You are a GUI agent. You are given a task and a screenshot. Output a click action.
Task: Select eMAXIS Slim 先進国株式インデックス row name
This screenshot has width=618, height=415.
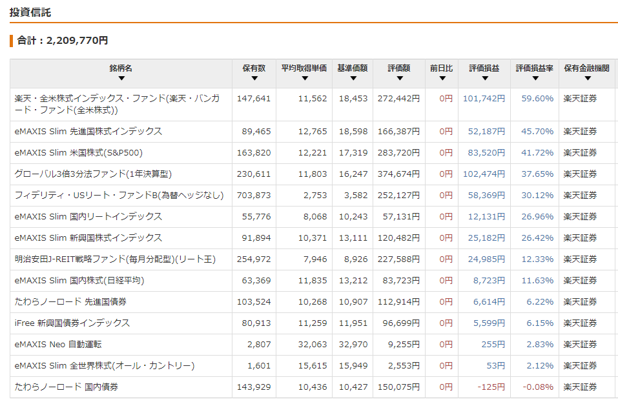(x=88, y=131)
